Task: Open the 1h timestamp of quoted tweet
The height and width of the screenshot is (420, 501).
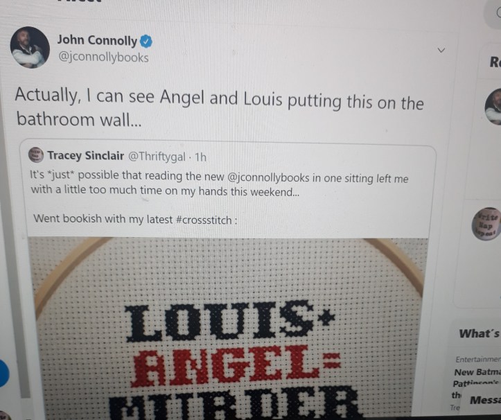Action: pyautogui.click(x=201, y=157)
